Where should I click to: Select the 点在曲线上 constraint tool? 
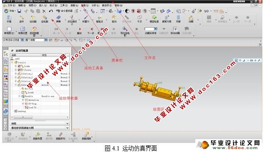(x=72, y=20)
